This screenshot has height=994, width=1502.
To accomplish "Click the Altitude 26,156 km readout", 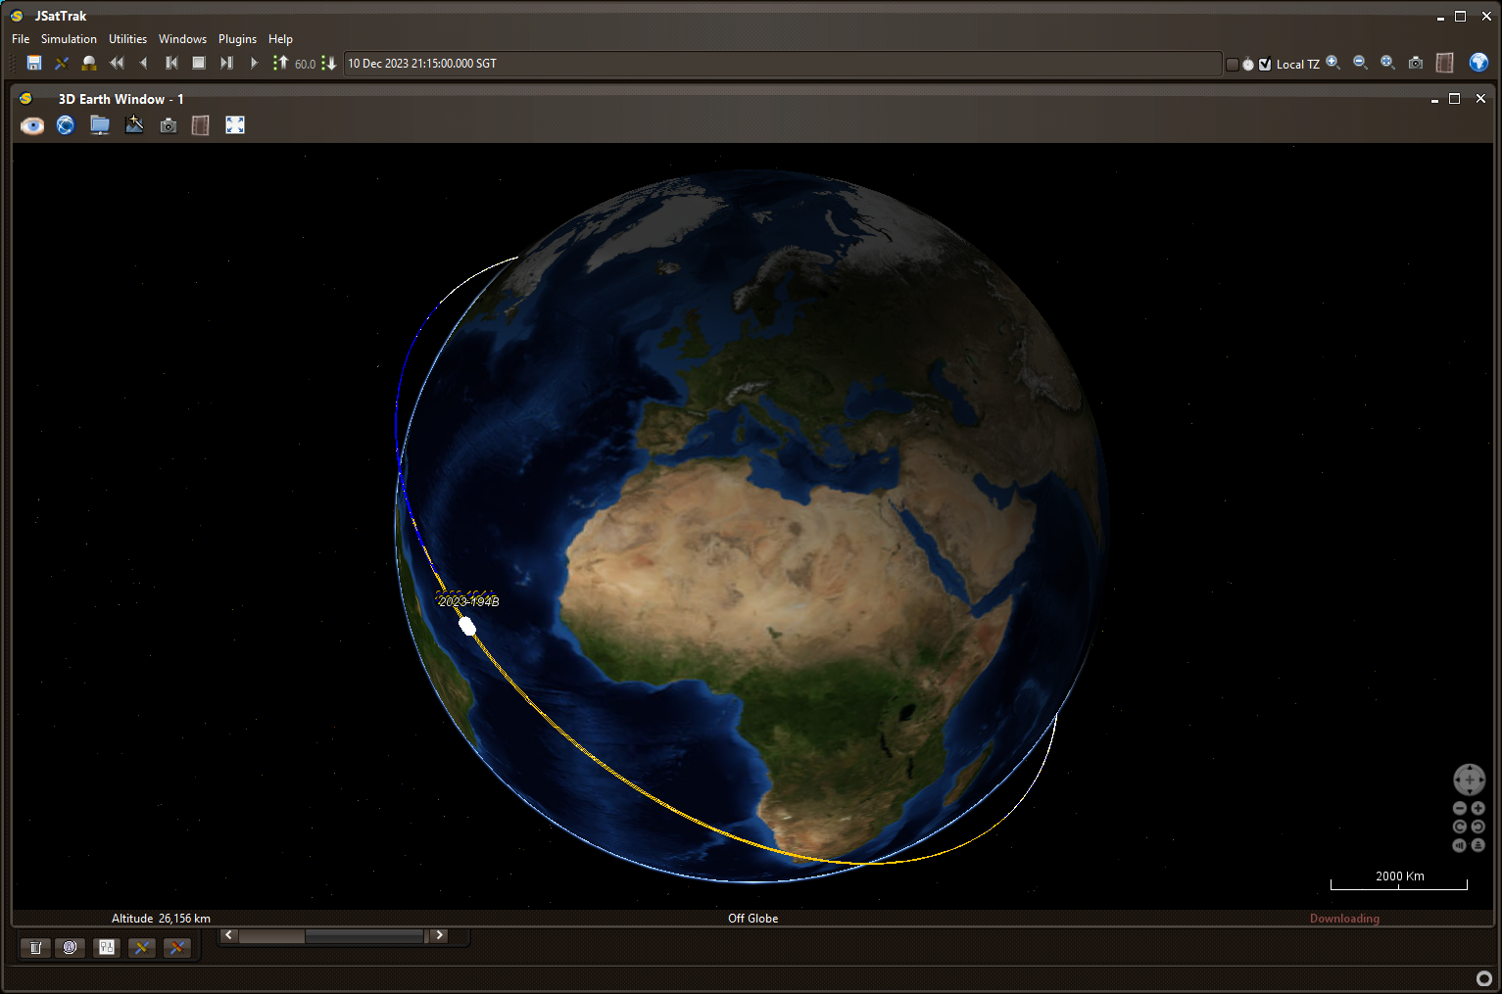I will (161, 919).
